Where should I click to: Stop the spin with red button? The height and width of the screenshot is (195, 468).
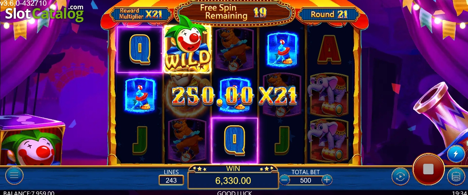coord(428,169)
